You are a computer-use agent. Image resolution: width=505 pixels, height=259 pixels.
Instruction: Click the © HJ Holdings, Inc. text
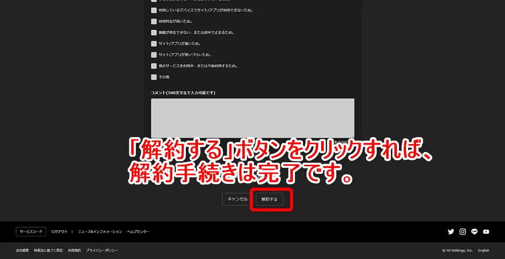click(x=458, y=250)
